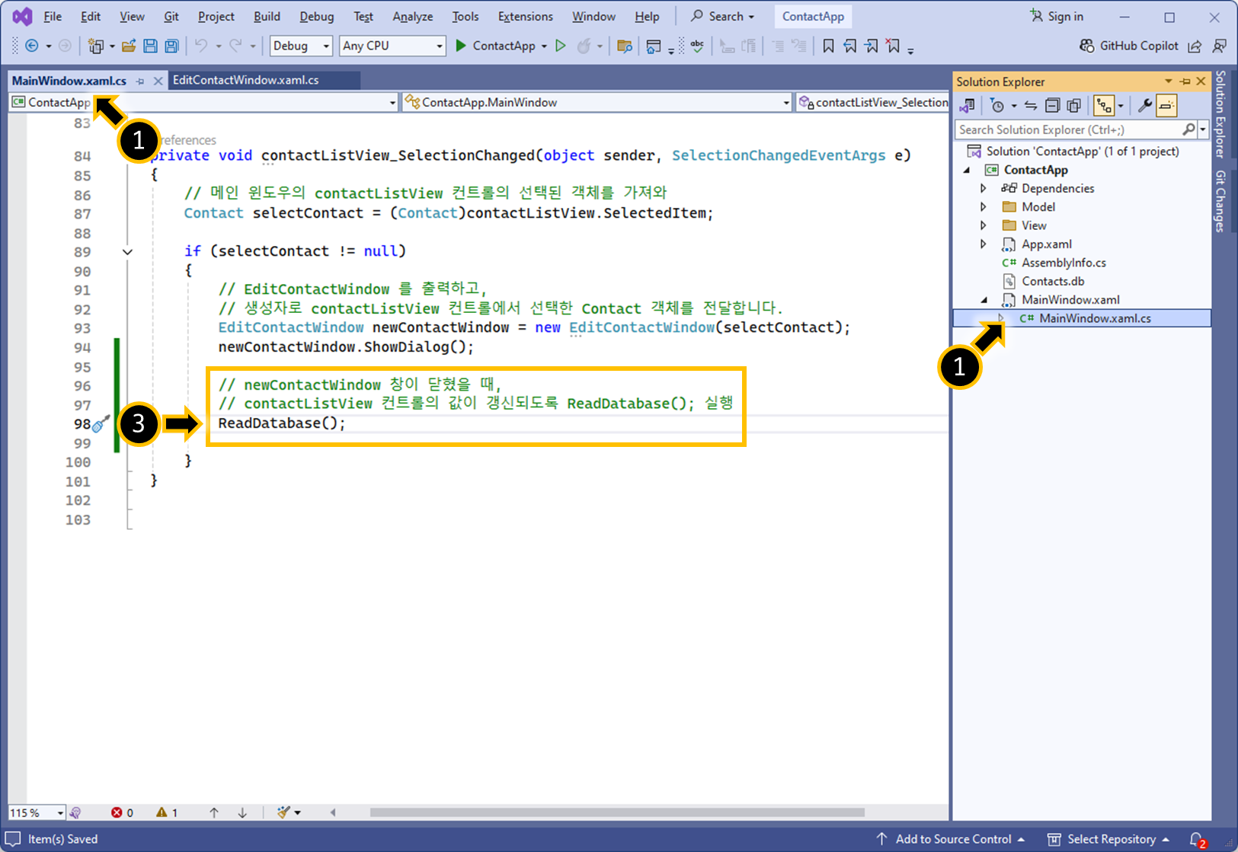Toggle pin on MainWindow.xaml.cs tab
This screenshot has height=852, width=1238.
[140, 81]
